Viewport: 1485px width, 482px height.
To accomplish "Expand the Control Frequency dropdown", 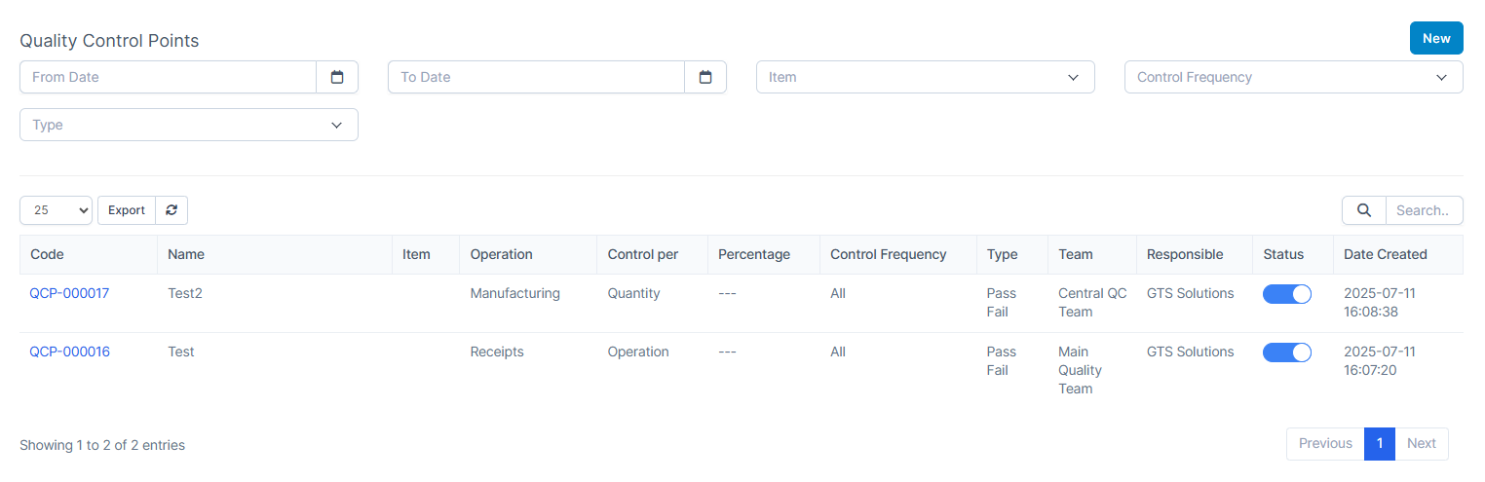I will click(x=1293, y=77).
